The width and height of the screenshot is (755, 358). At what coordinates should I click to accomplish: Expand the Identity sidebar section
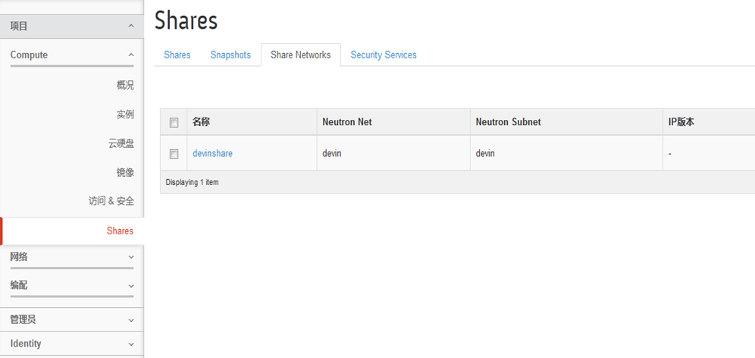72,344
